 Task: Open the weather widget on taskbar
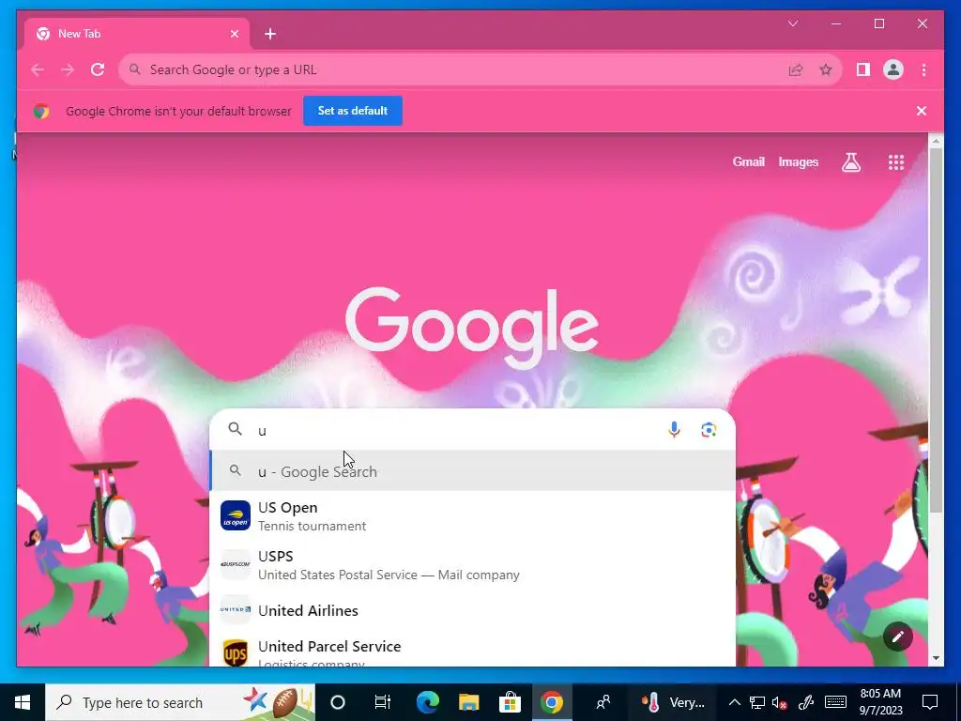click(x=673, y=702)
